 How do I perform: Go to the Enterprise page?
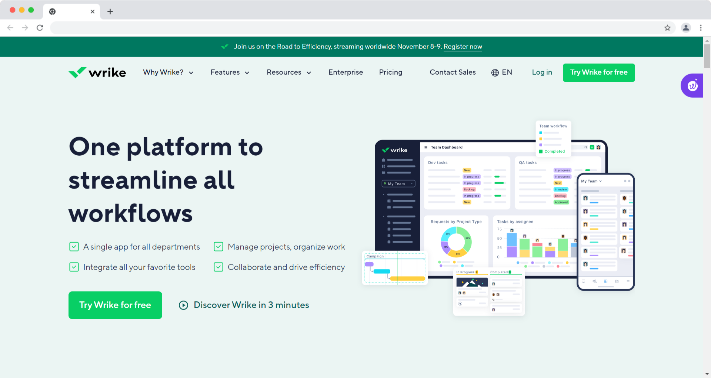(346, 72)
